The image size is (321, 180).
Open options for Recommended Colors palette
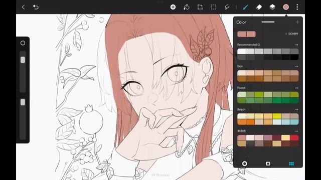point(296,44)
